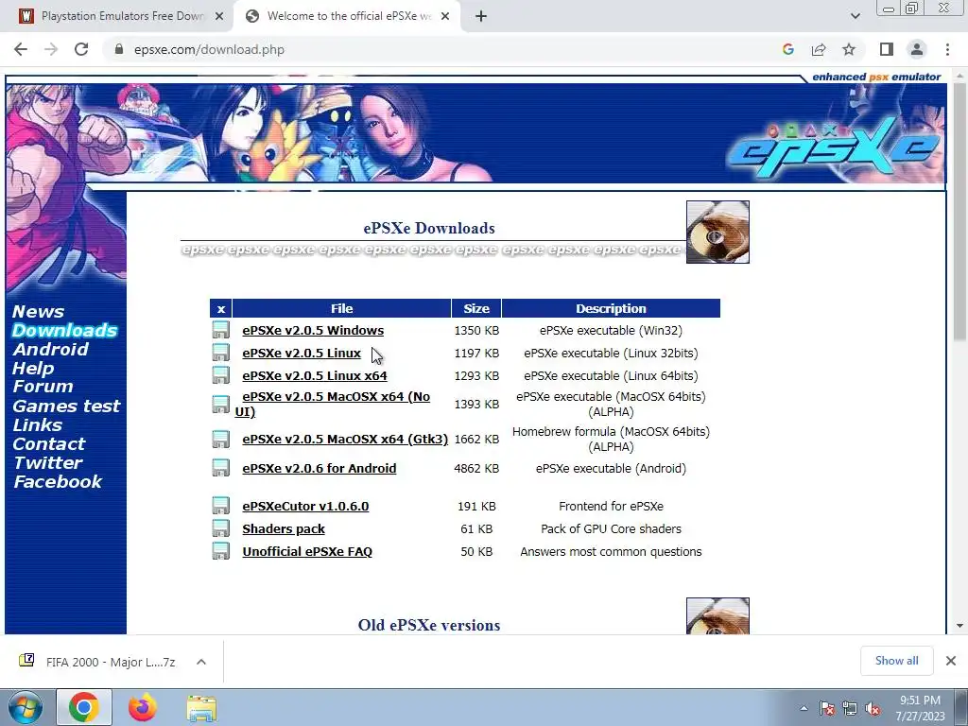The height and width of the screenshot is (726, 968).
Task: Open the Windows Start menu
Action: [x=26, y=707]
